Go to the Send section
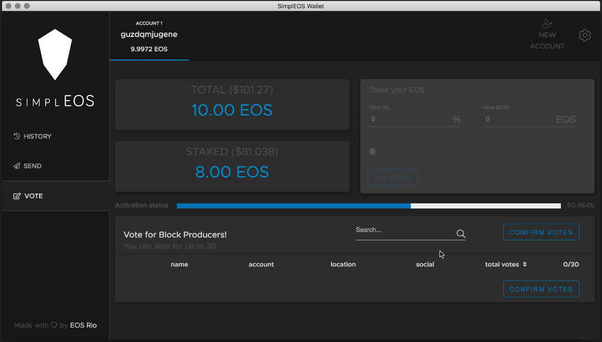 pyautogui.click(x=32, y=166)
